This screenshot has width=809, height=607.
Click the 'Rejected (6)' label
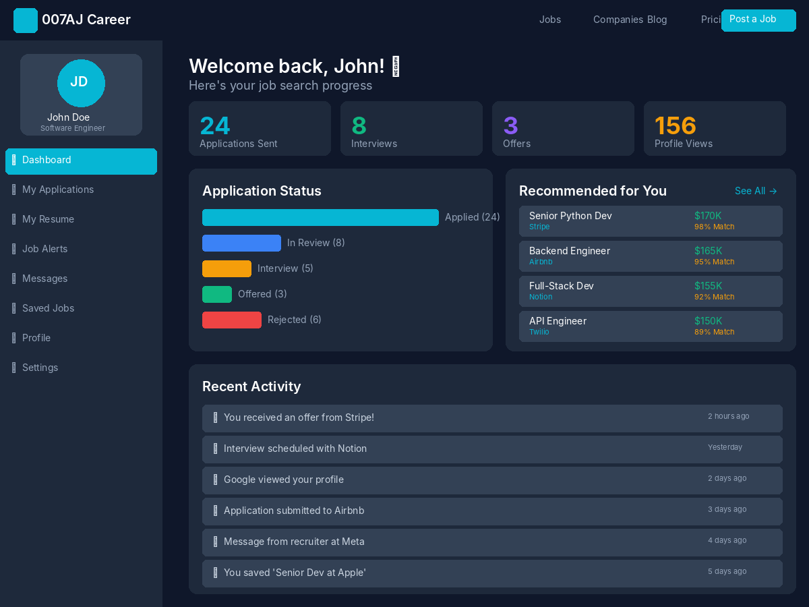295,320
